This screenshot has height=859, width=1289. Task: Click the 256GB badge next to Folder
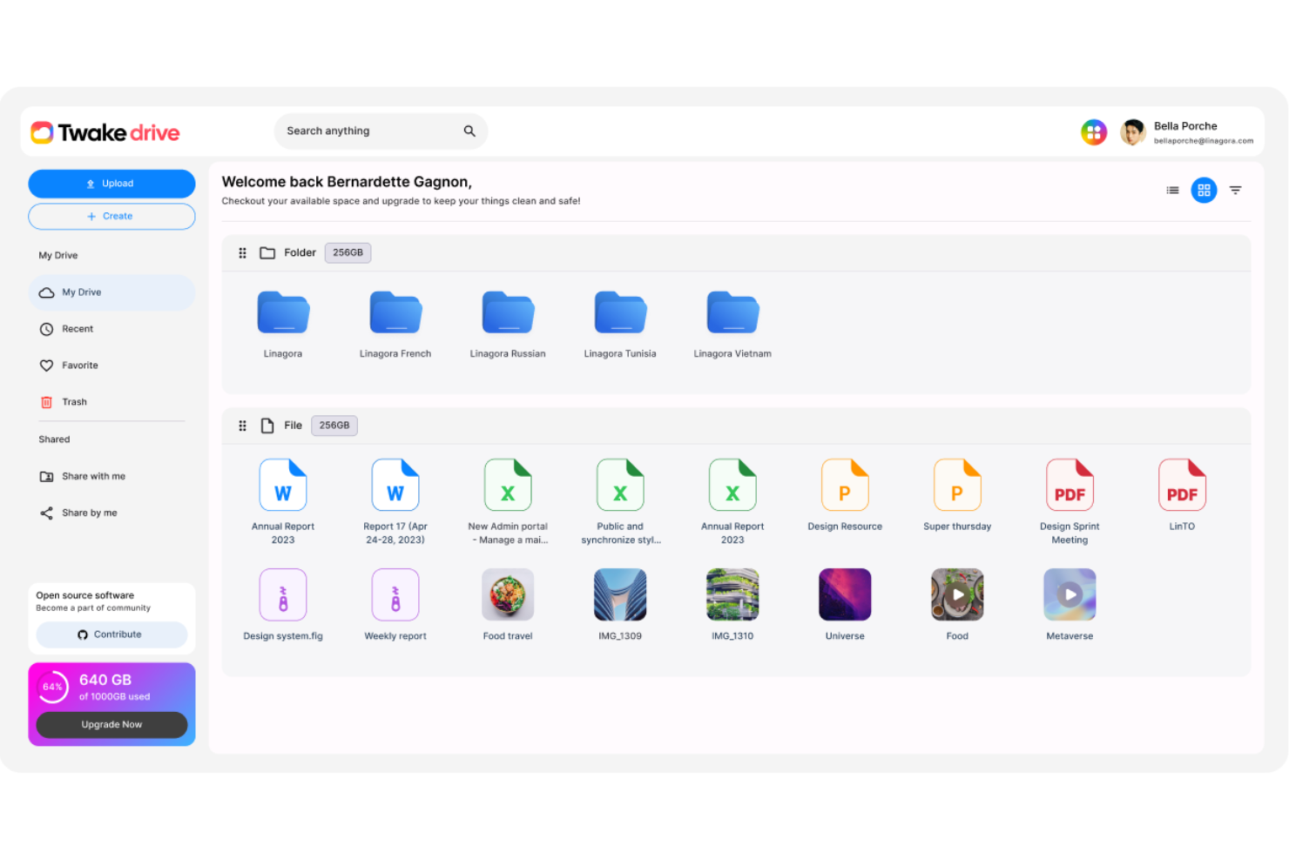tap(348, 252)
